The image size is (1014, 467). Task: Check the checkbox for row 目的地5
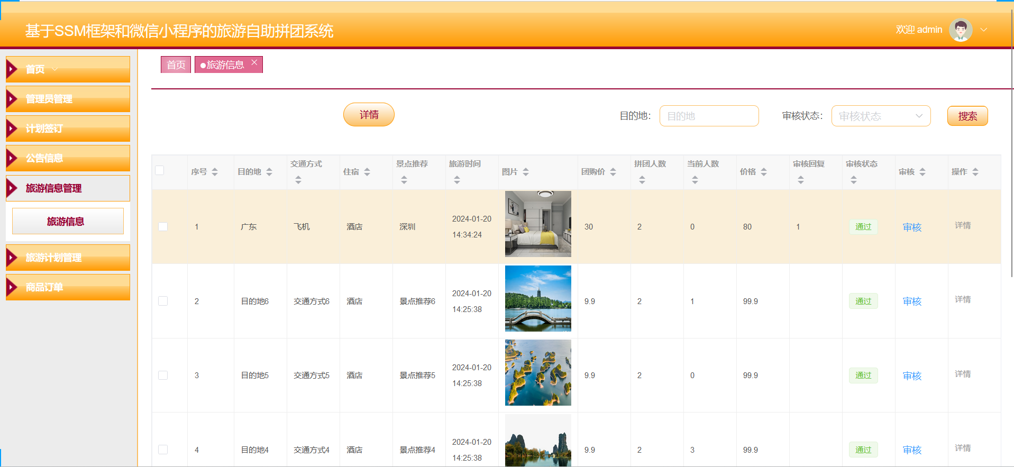pos(163,375)
